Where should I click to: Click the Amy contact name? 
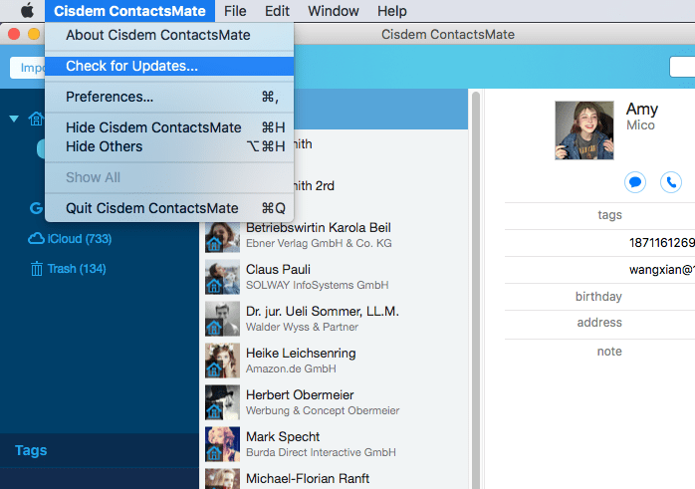coord(642,110)
